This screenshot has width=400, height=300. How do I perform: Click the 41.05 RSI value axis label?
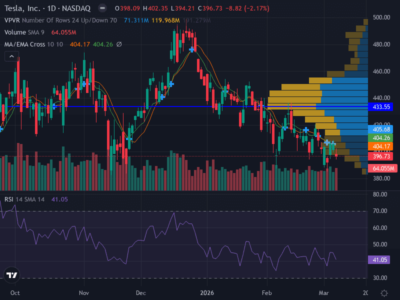[x=379, y=260]
